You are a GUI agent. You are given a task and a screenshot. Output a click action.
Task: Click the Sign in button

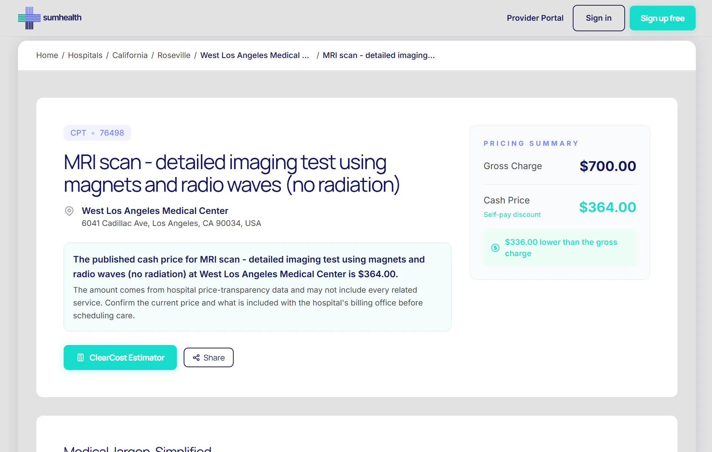(599, 18)
